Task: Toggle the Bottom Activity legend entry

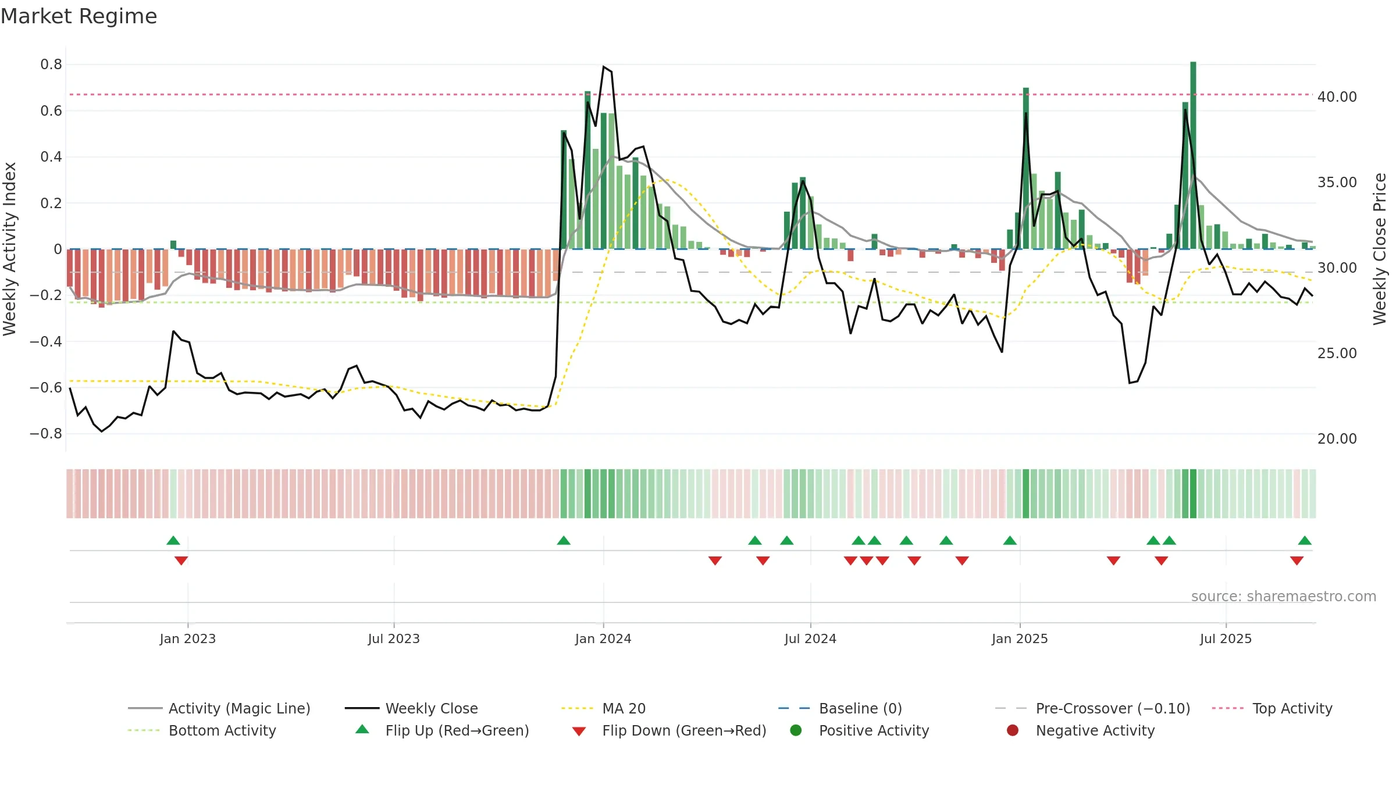Action: pos(202,730)
